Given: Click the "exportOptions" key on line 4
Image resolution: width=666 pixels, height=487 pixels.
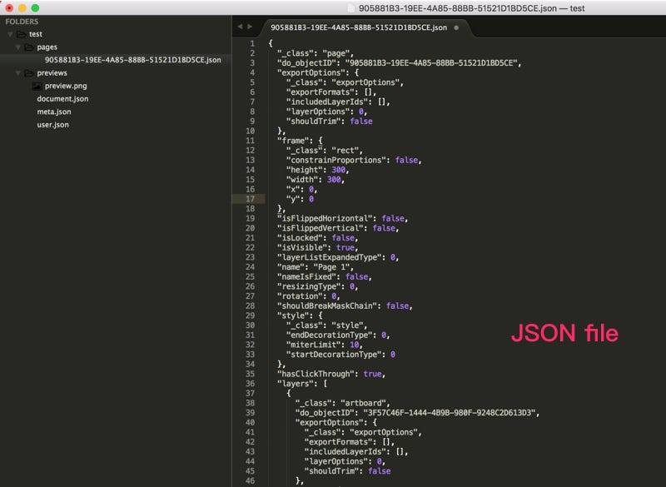Looking at the screenshot, I should tap(312, 72).
